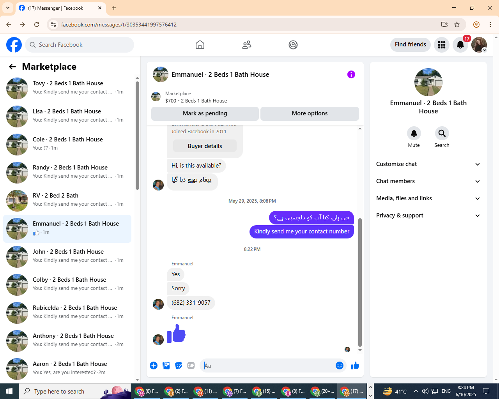Bookmark this page star icon
499x399 pixels.
(x=457, y=25)
